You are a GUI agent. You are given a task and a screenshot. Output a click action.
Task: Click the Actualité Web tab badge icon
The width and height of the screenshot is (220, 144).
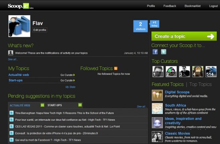coord(42,105)
